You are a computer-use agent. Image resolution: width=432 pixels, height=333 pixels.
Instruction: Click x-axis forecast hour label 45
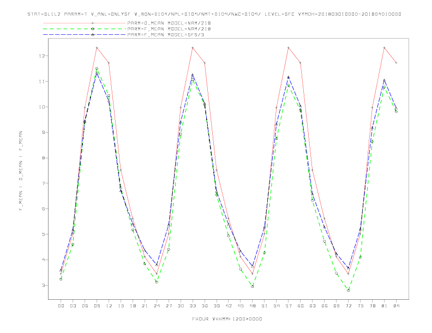click(x=241, y=306)
